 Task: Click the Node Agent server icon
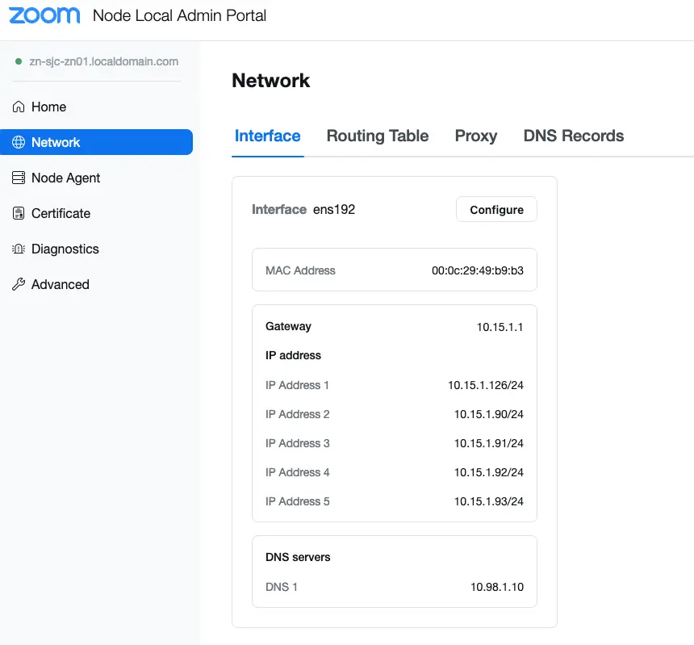click(19, 178)
